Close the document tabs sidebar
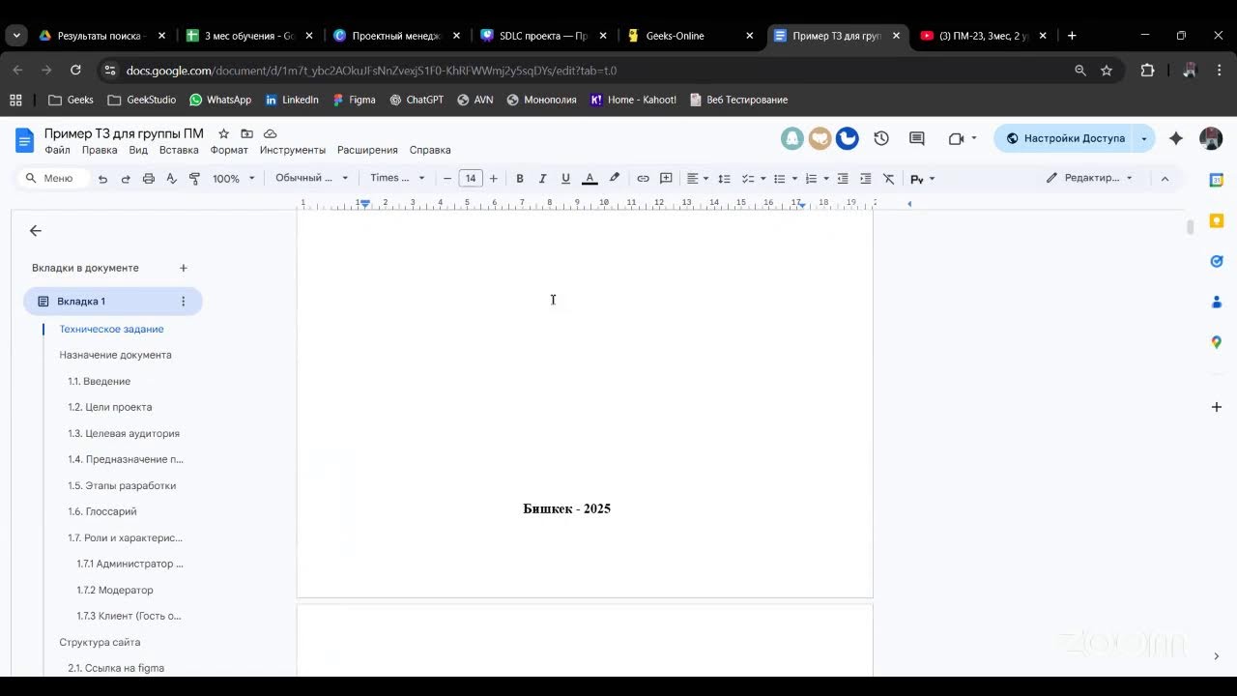 [36, 230]
